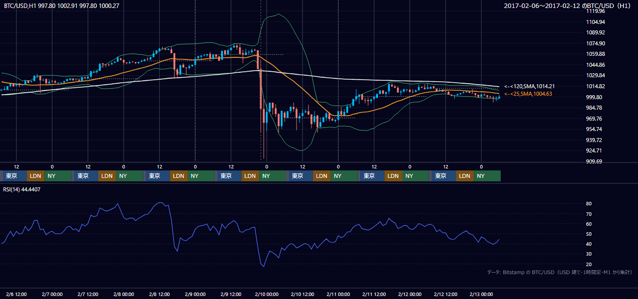Select the 2/11 00:00 time label
Image resolution: width=638 pixels, height=299 pixels.
tap(338, 294)
